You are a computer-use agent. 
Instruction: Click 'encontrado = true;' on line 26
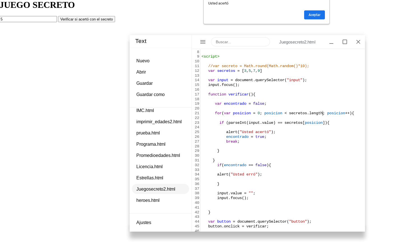(x=246, y=137)
